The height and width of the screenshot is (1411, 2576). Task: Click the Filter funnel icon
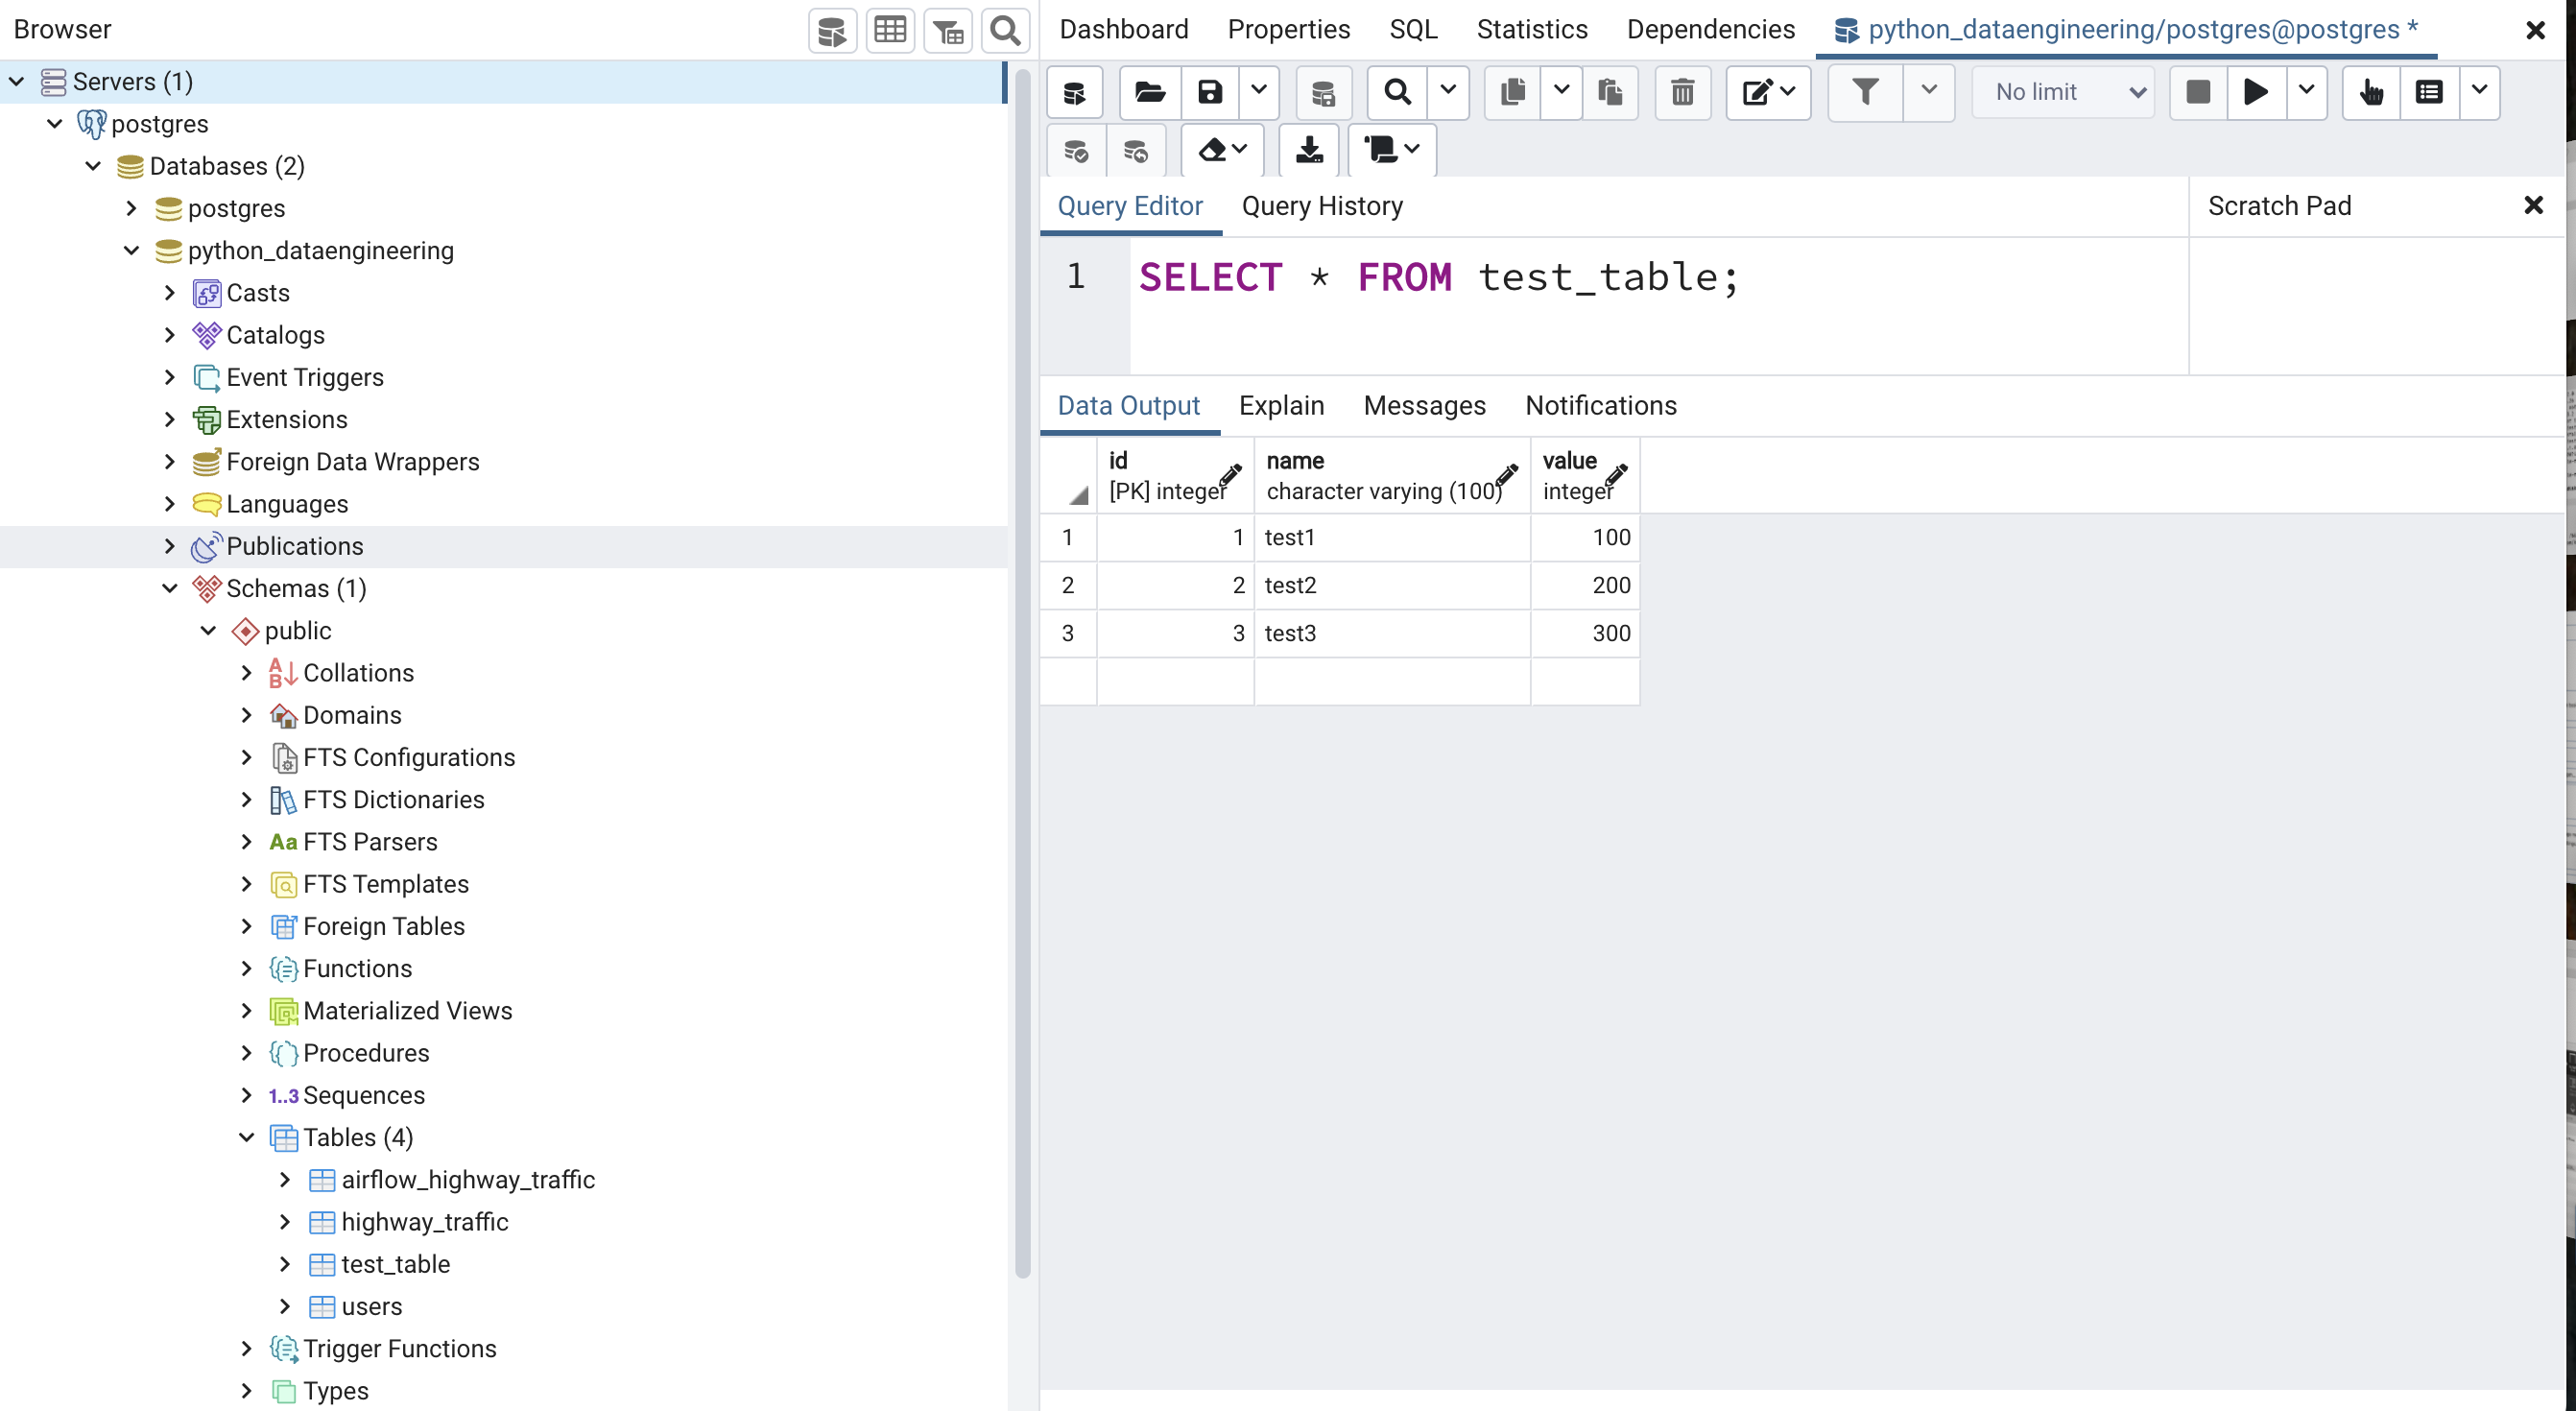click(1865, 92)
